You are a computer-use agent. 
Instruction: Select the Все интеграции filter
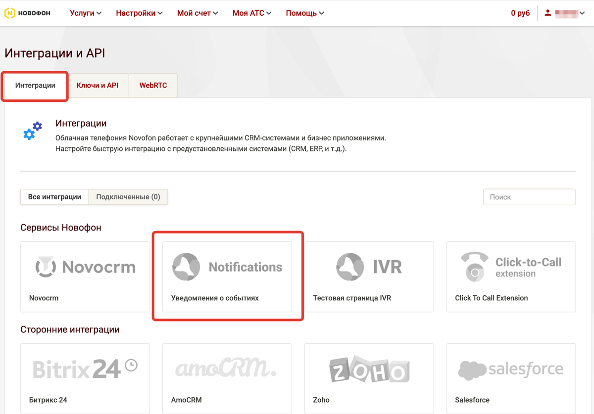pyautogui.click(x=54, y=197)
